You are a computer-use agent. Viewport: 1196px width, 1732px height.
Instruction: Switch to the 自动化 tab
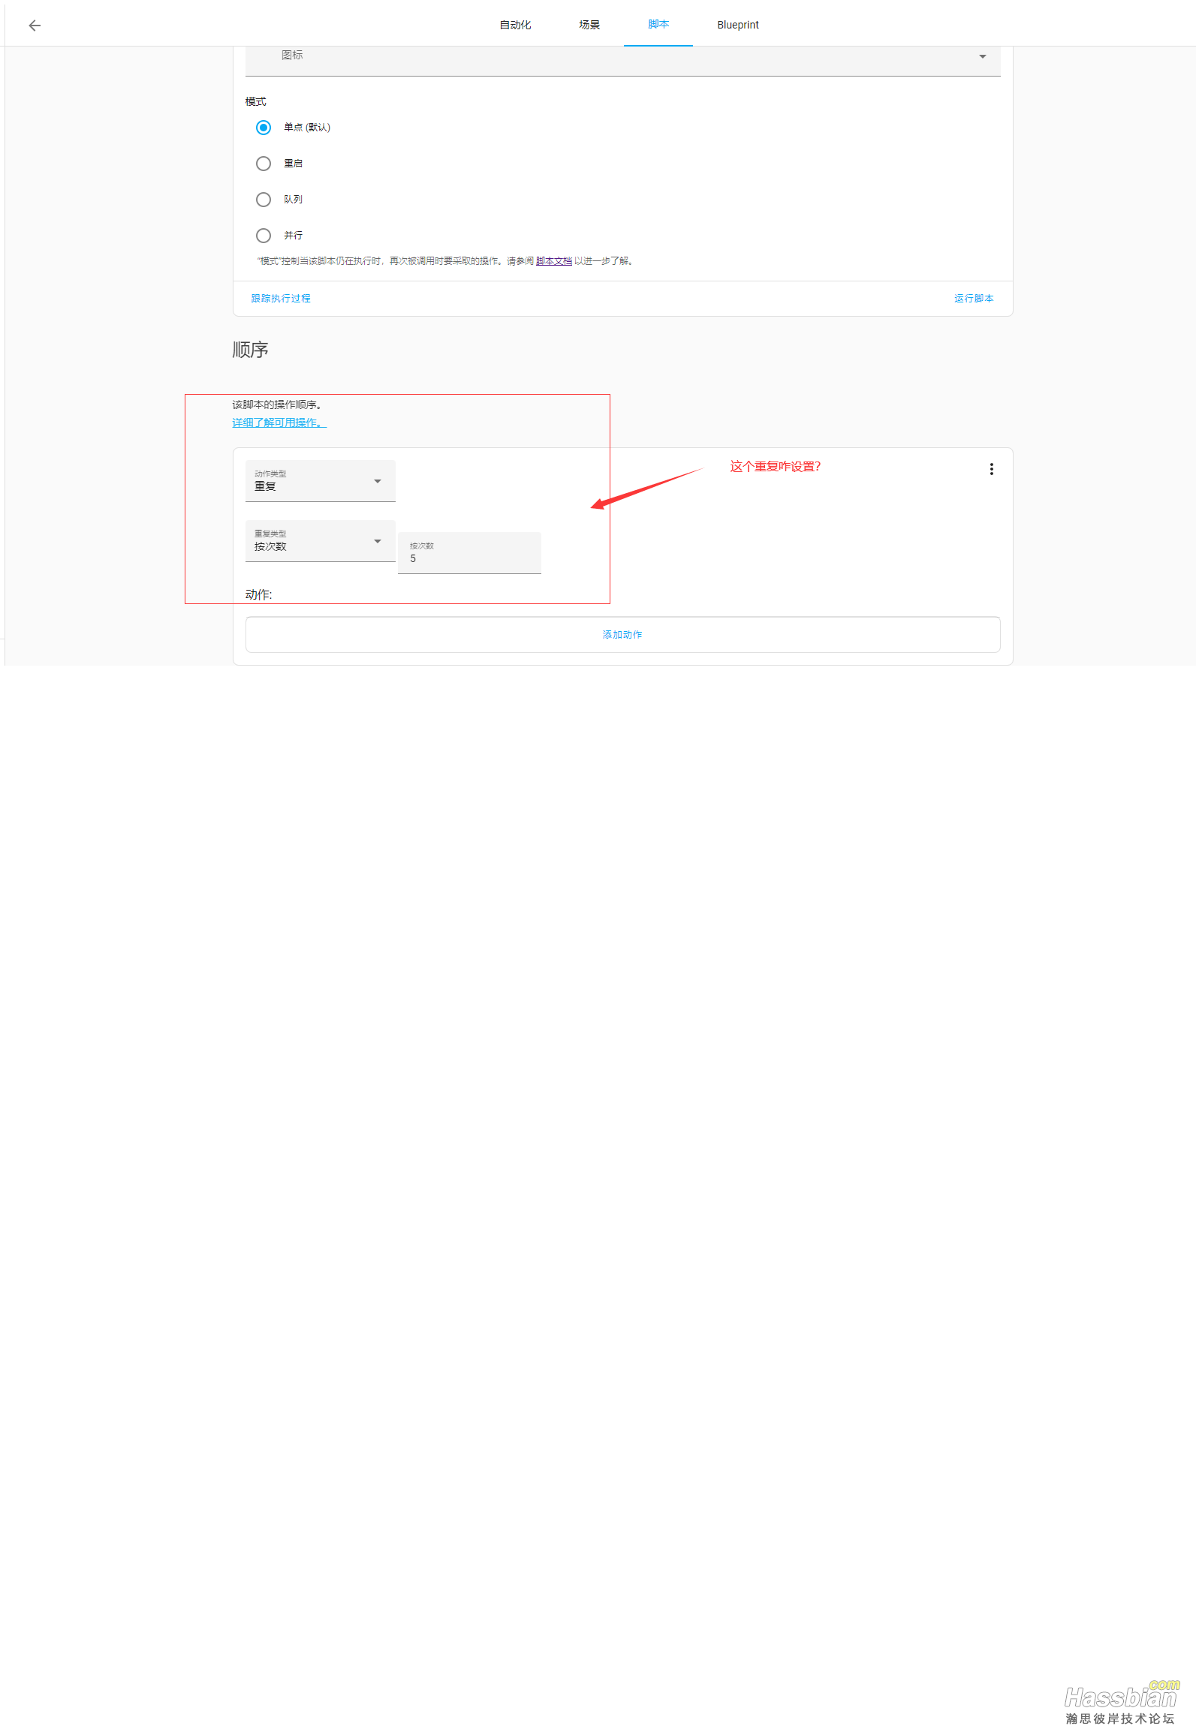(515, 25)
